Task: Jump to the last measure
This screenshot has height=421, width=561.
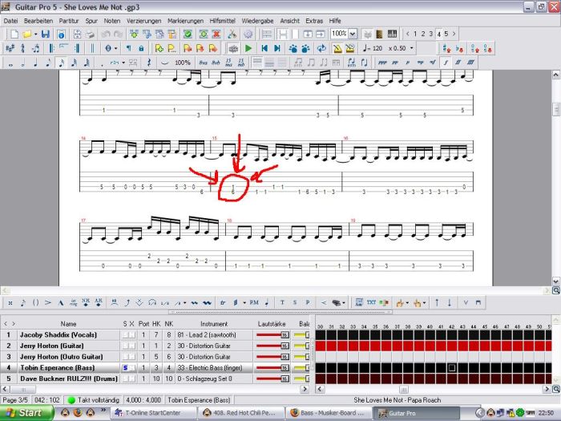Action: pyautogui.click(x=277, y=48)
